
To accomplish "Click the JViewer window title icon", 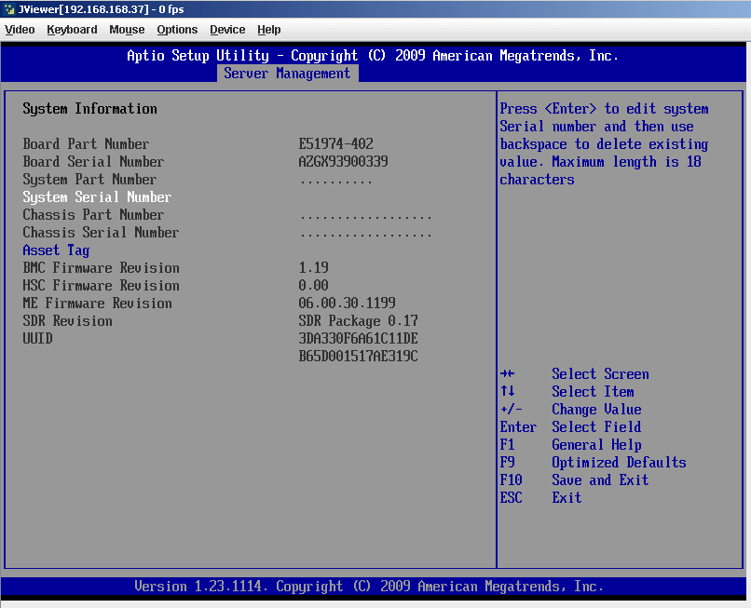I will (9, 8).
